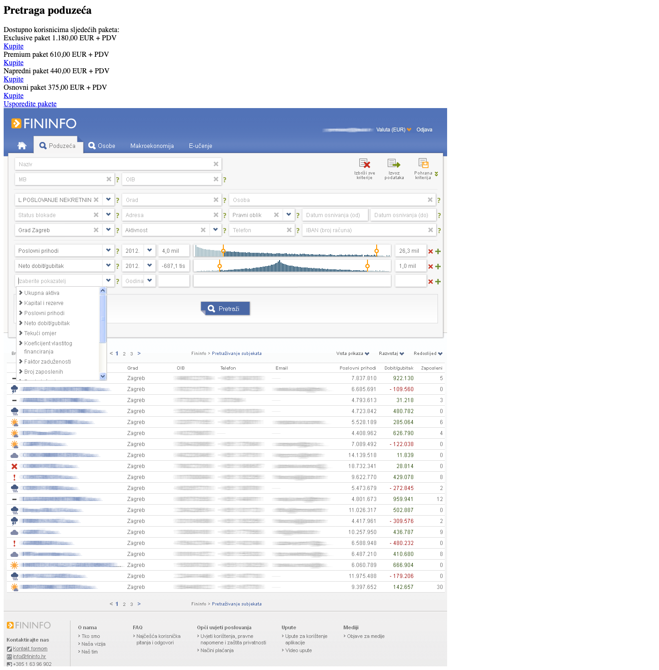Clear the IBAN field X icon

(x=431, y=230)
